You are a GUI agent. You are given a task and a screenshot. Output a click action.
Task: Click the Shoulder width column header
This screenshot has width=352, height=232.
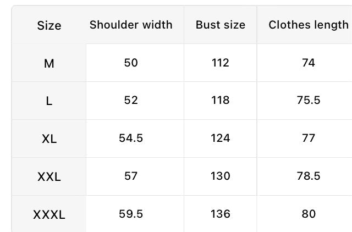(x=131, y=25)
